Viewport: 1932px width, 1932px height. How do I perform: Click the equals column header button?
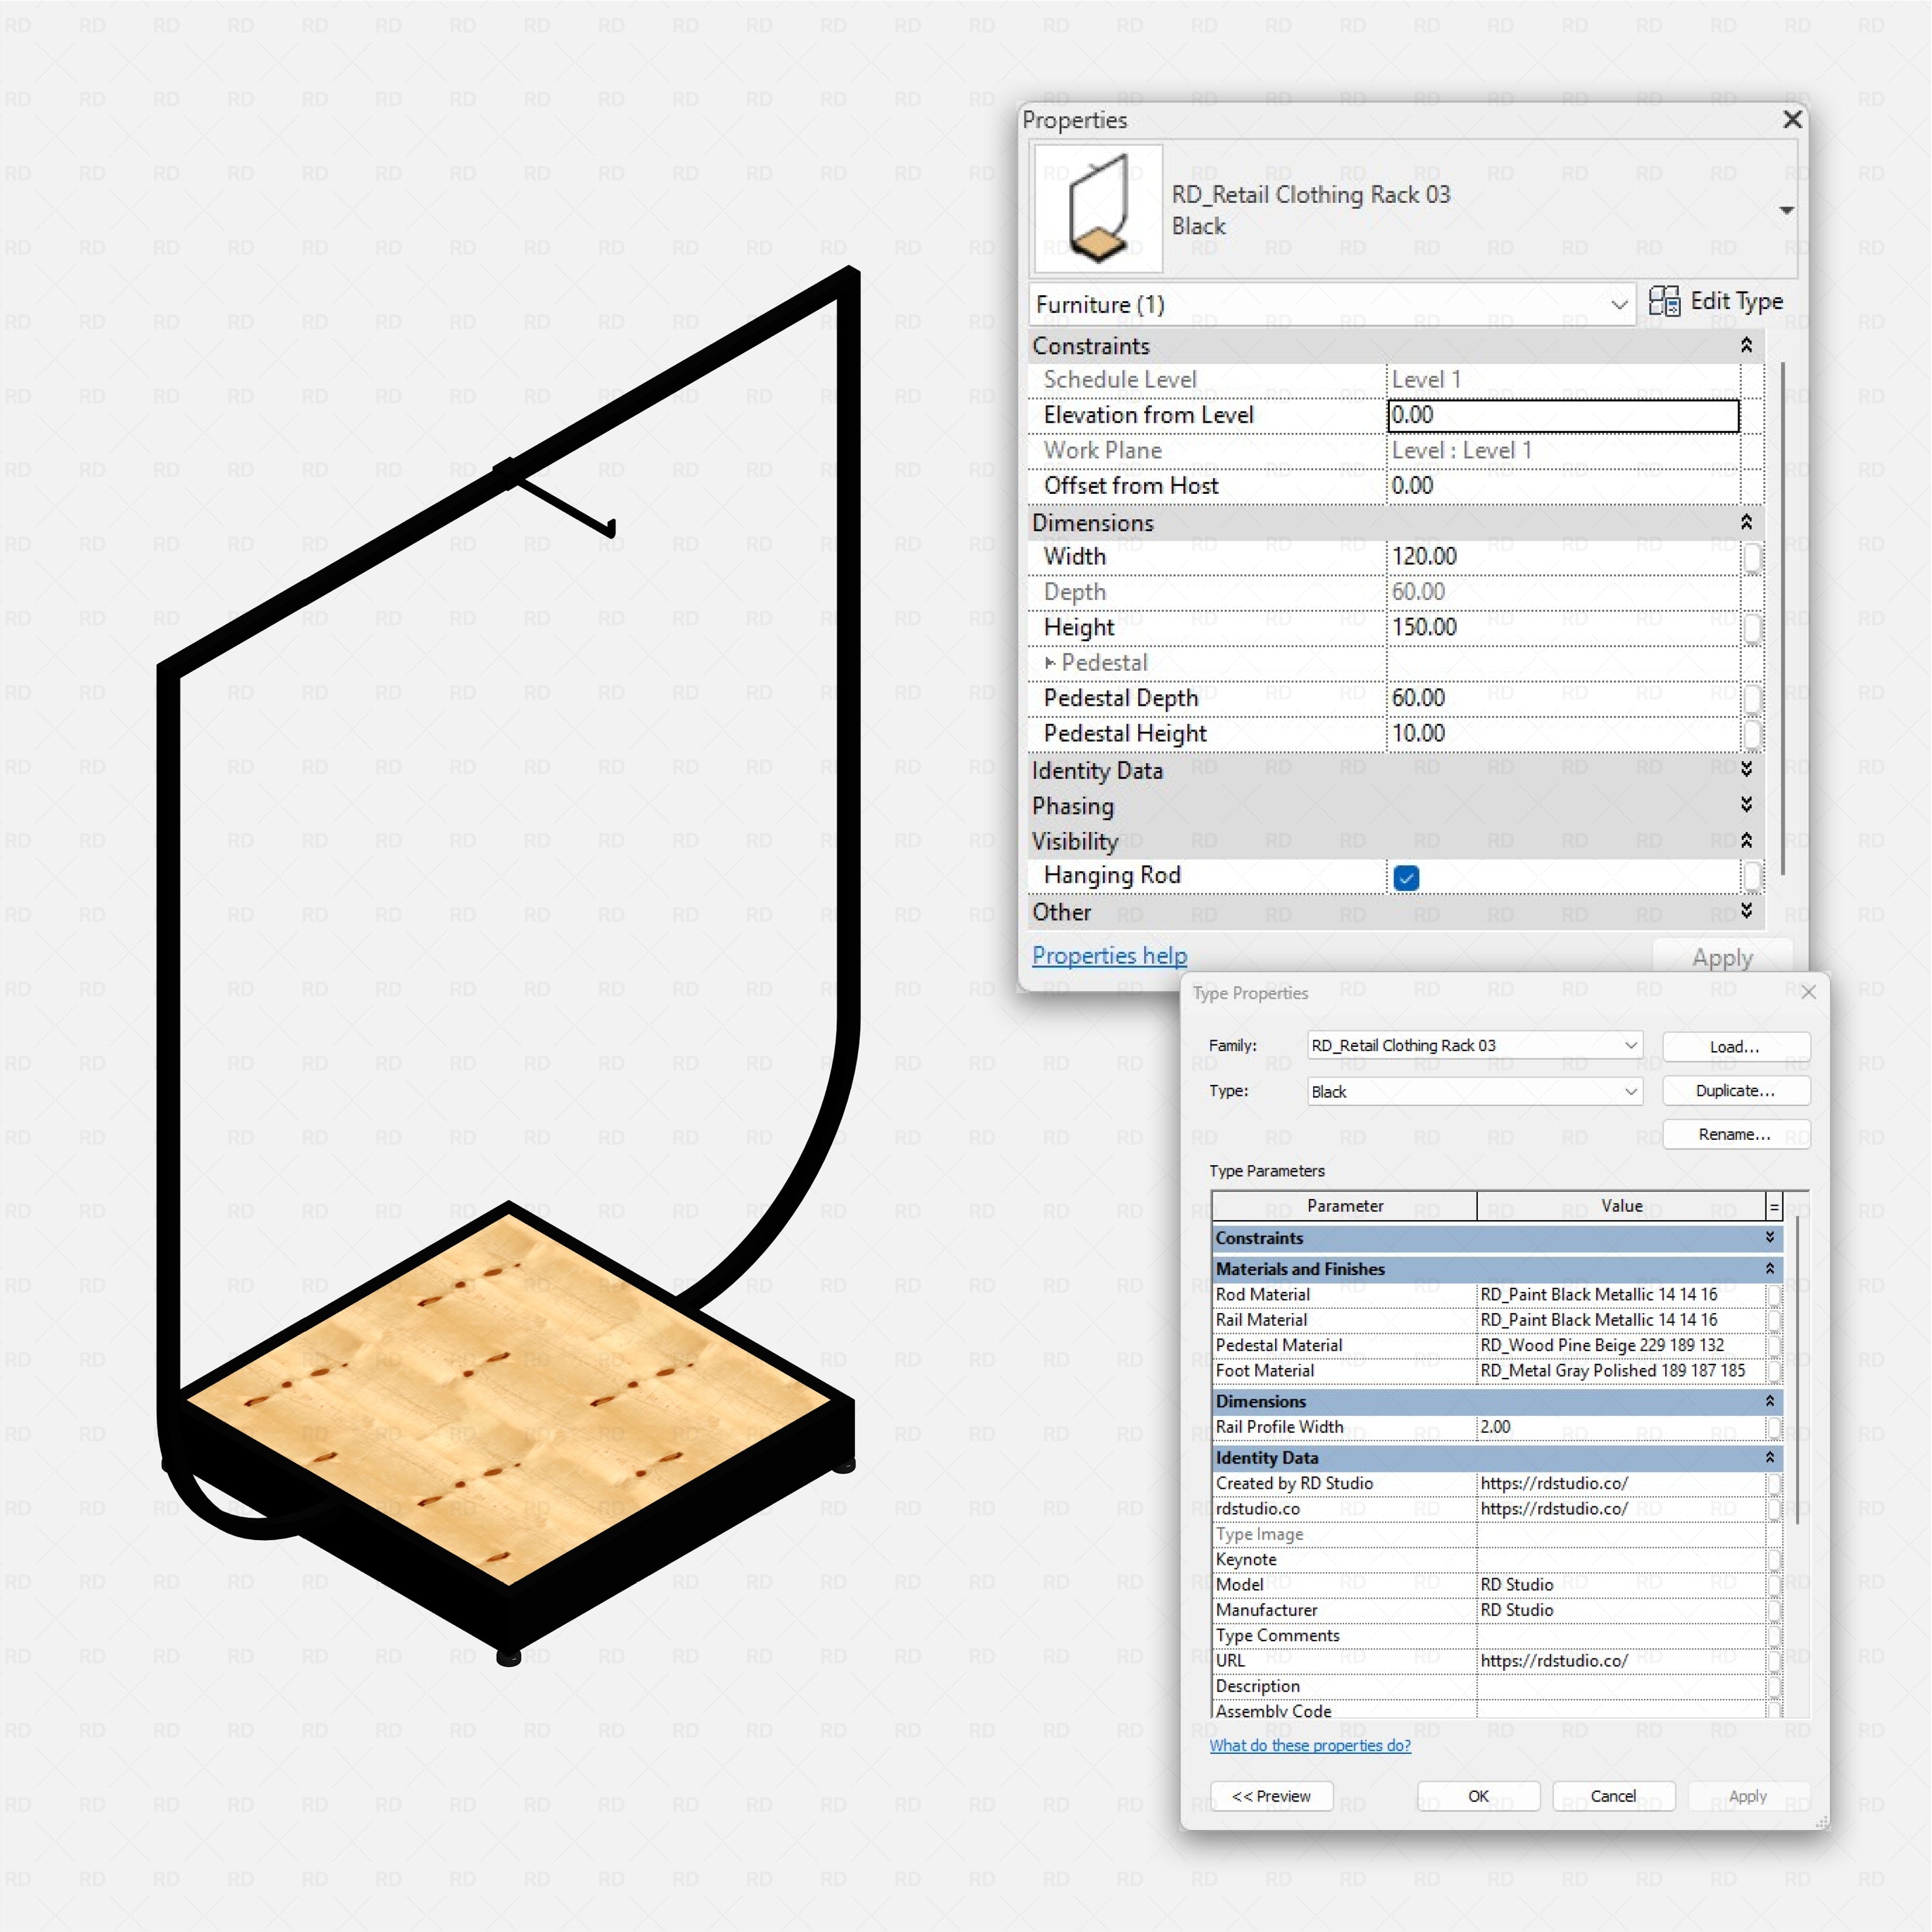coord(1774,1207)
